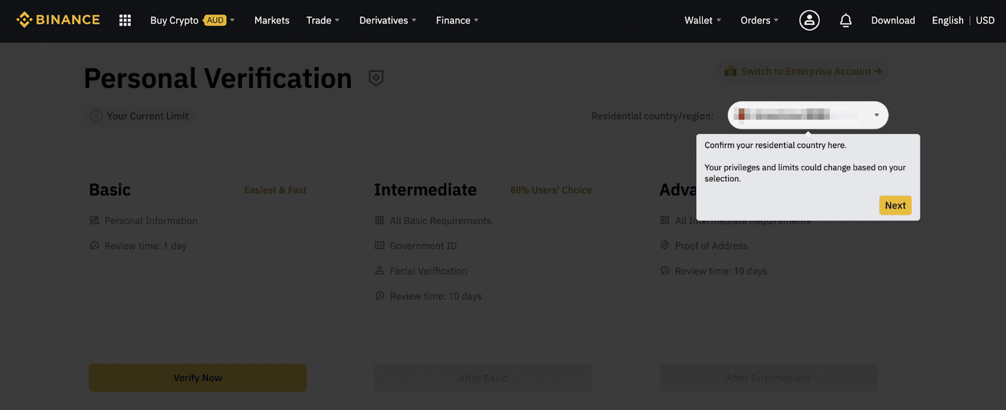
Task: Expand the Finance dropdown
Action: (457, 20)
